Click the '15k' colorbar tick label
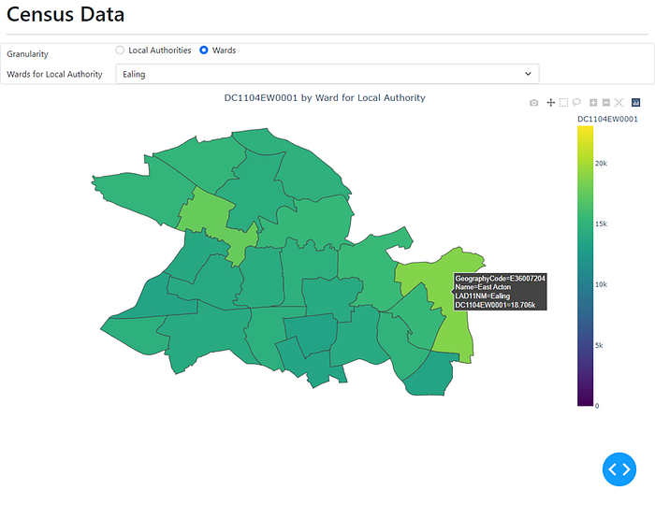The height and width of the screenshot is (505, 655). point(601,224)
